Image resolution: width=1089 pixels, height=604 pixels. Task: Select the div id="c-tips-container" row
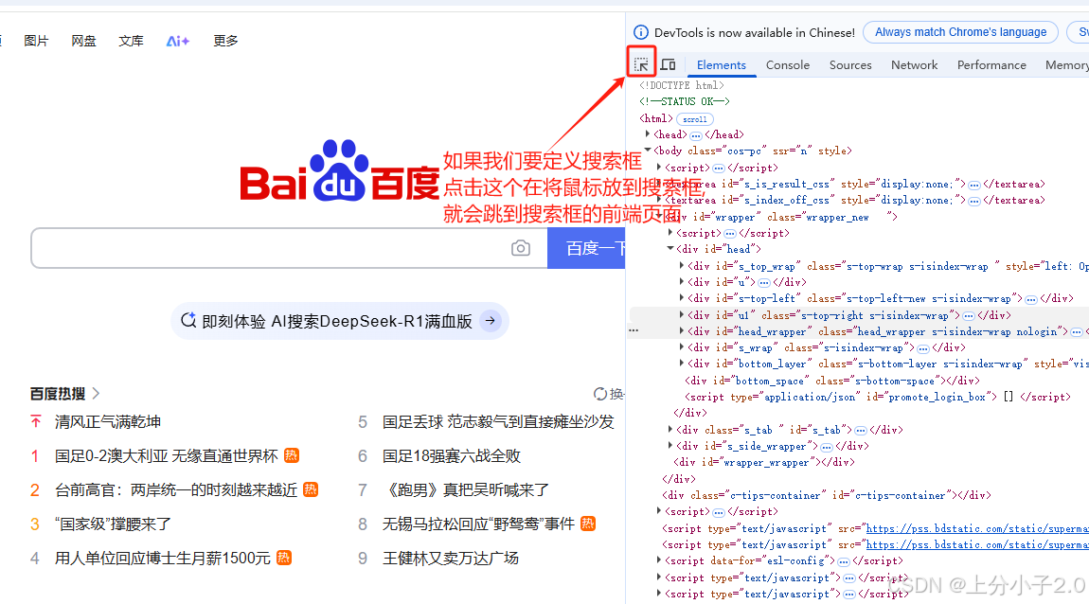pyautogui.click(x=827, y=496)
